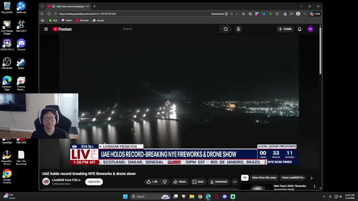
Task: Open more actions ellipsis beside Download
Action: click(x=235, y=182)
